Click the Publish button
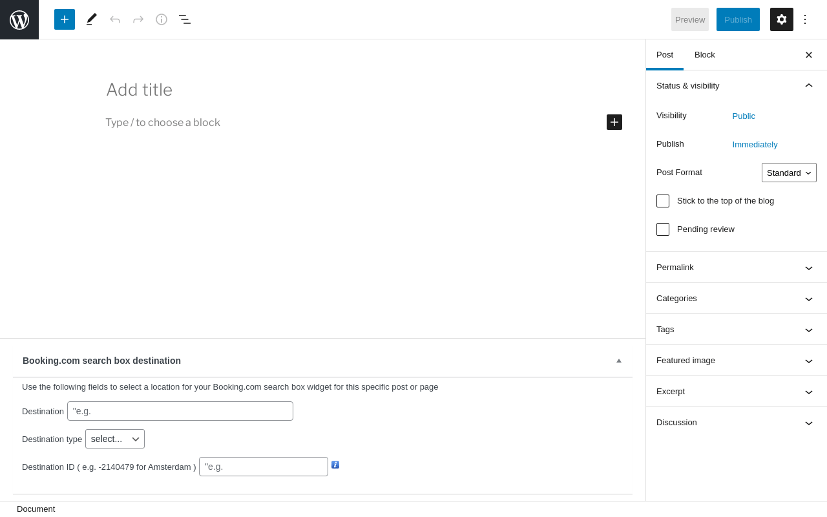 tap(738, 19)
